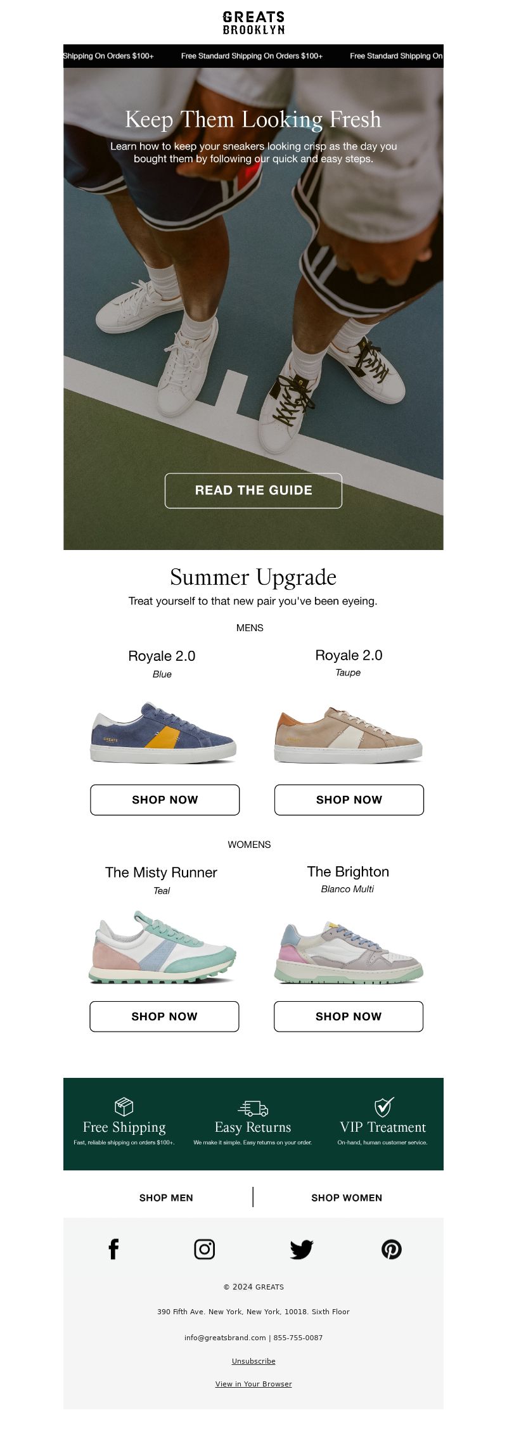The width and height of the screenshot is (507, 1434).
Task: Open View in Your Browser link
Action: (x=253, y=1384)
